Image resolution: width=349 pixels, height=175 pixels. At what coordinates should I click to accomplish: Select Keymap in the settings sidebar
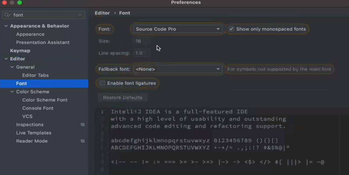tap(20, 50)
